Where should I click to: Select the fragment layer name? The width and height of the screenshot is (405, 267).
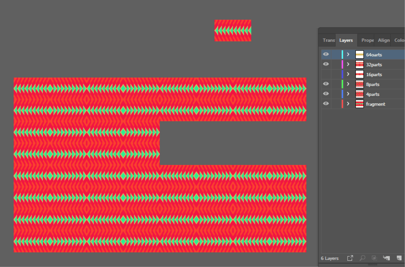point(376,104)
